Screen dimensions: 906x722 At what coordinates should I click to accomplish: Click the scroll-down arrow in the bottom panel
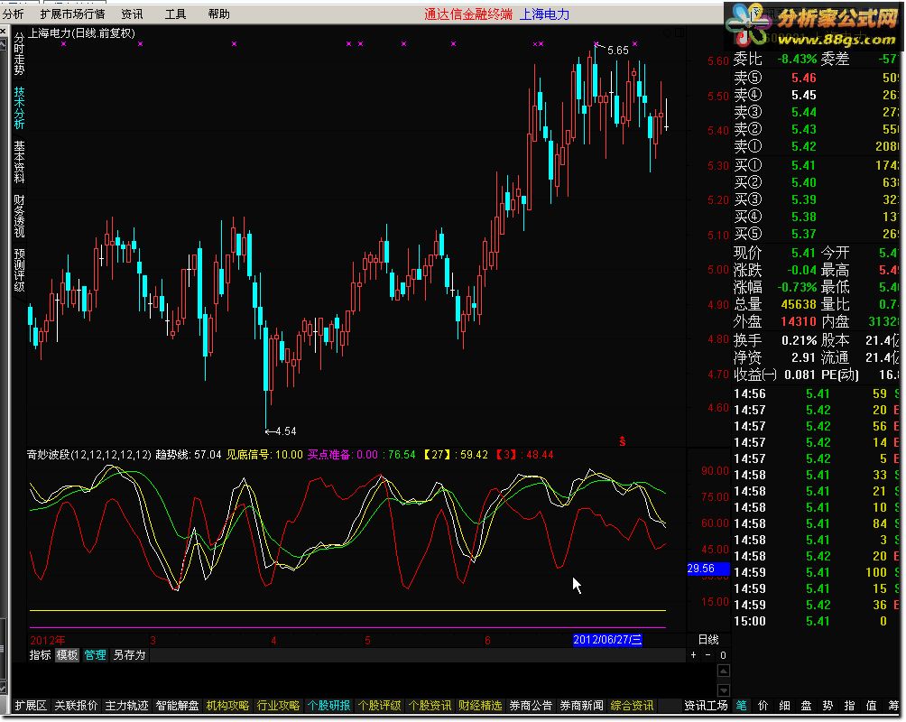(x=724, y=690)
